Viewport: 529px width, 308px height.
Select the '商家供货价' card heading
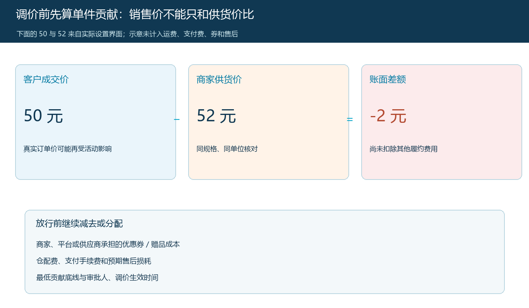(x=219, y=79)
